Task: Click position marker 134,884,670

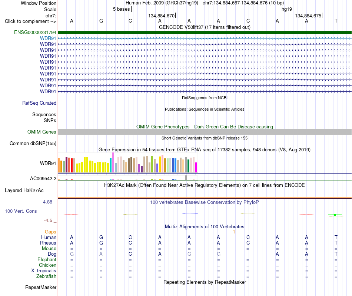Action: point(162,16)
